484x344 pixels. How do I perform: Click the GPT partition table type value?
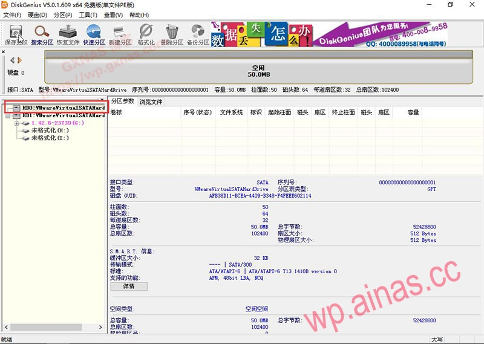point(431,189)
